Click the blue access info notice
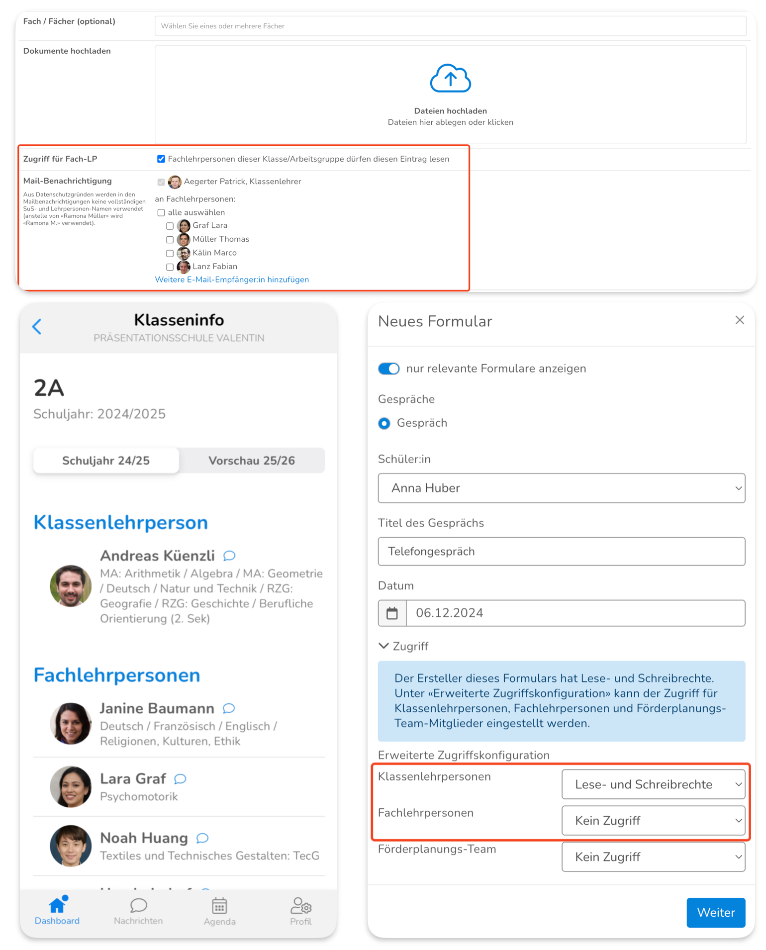The height and width of the screenshot is (950, 766). [562, 701]
